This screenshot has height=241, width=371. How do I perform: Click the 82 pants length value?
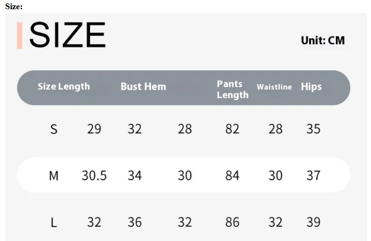coord(232,129)
